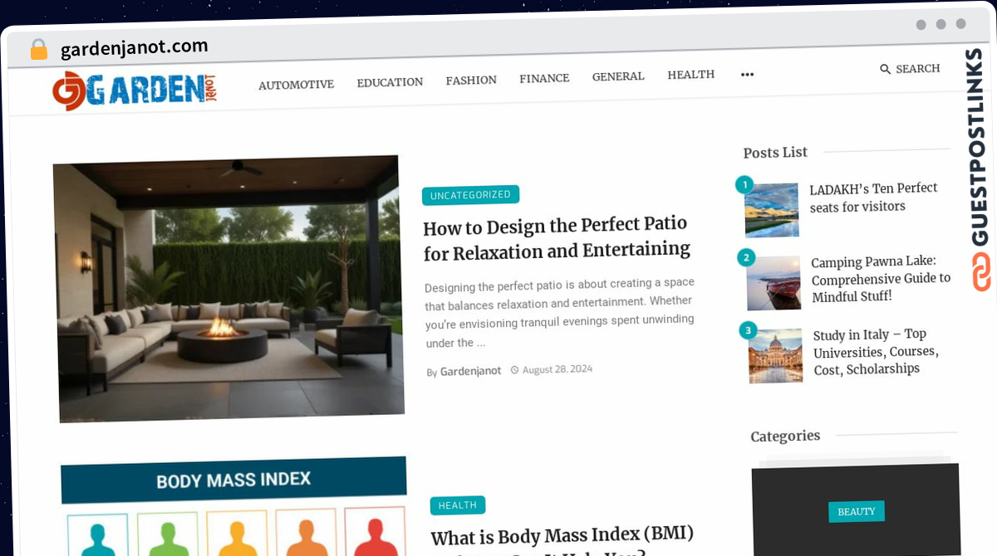Click the Ladakh post thumbnail
997x556 pixels.
(x=771, y=210)
